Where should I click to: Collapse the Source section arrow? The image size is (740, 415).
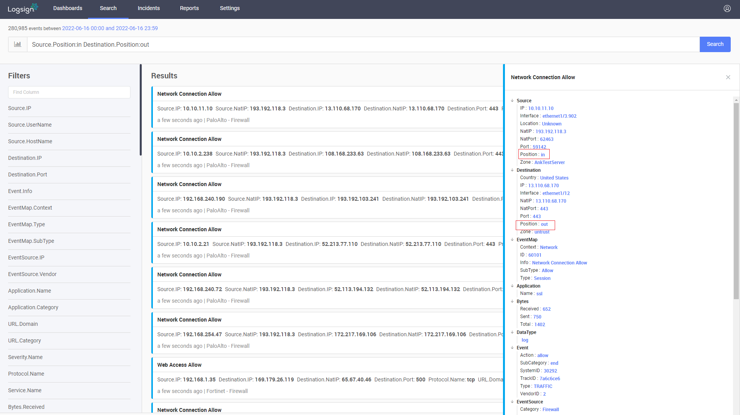[512, 100]
